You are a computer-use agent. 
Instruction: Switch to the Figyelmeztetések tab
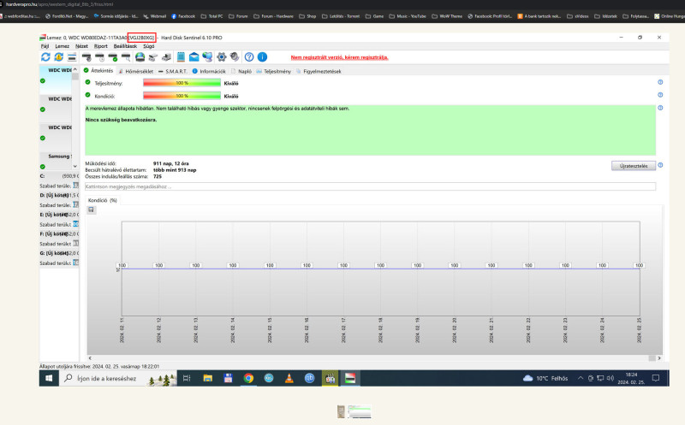click(319, 71)
